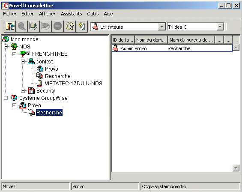Open the Afficher menu
Screen dimensions: 242x192
[x=47, y=14]
